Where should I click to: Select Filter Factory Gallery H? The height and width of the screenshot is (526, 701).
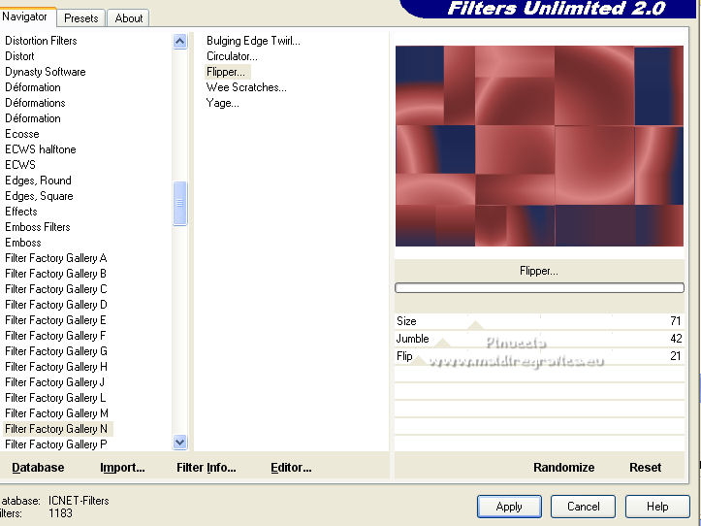pos(56,367)
